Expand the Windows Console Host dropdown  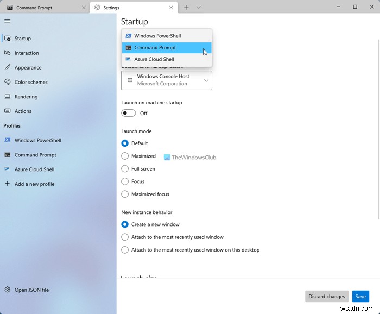click(167, 80)
